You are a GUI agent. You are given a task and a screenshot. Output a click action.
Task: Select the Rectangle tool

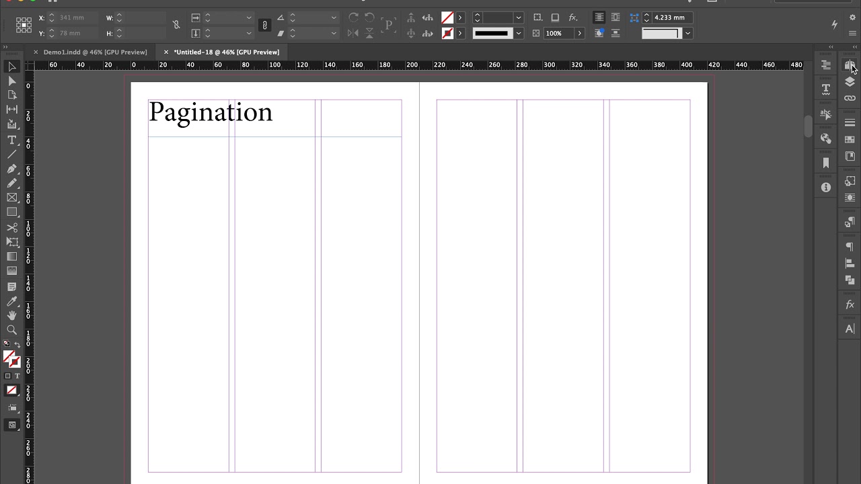click(x=11, y=212)
